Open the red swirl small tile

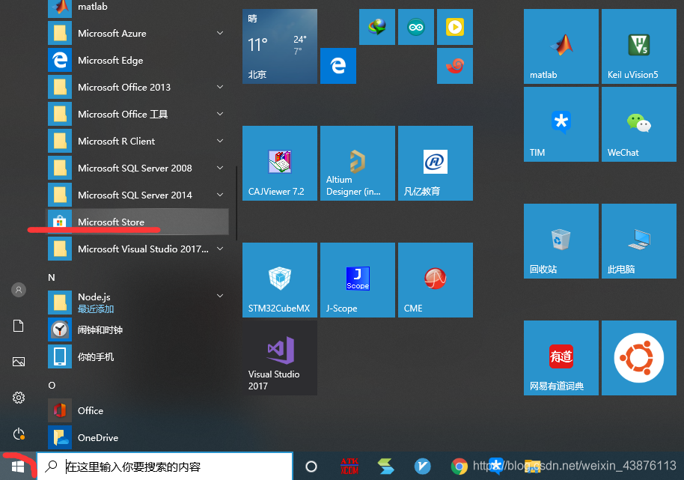pyautogui.click(x=455, y=66)
